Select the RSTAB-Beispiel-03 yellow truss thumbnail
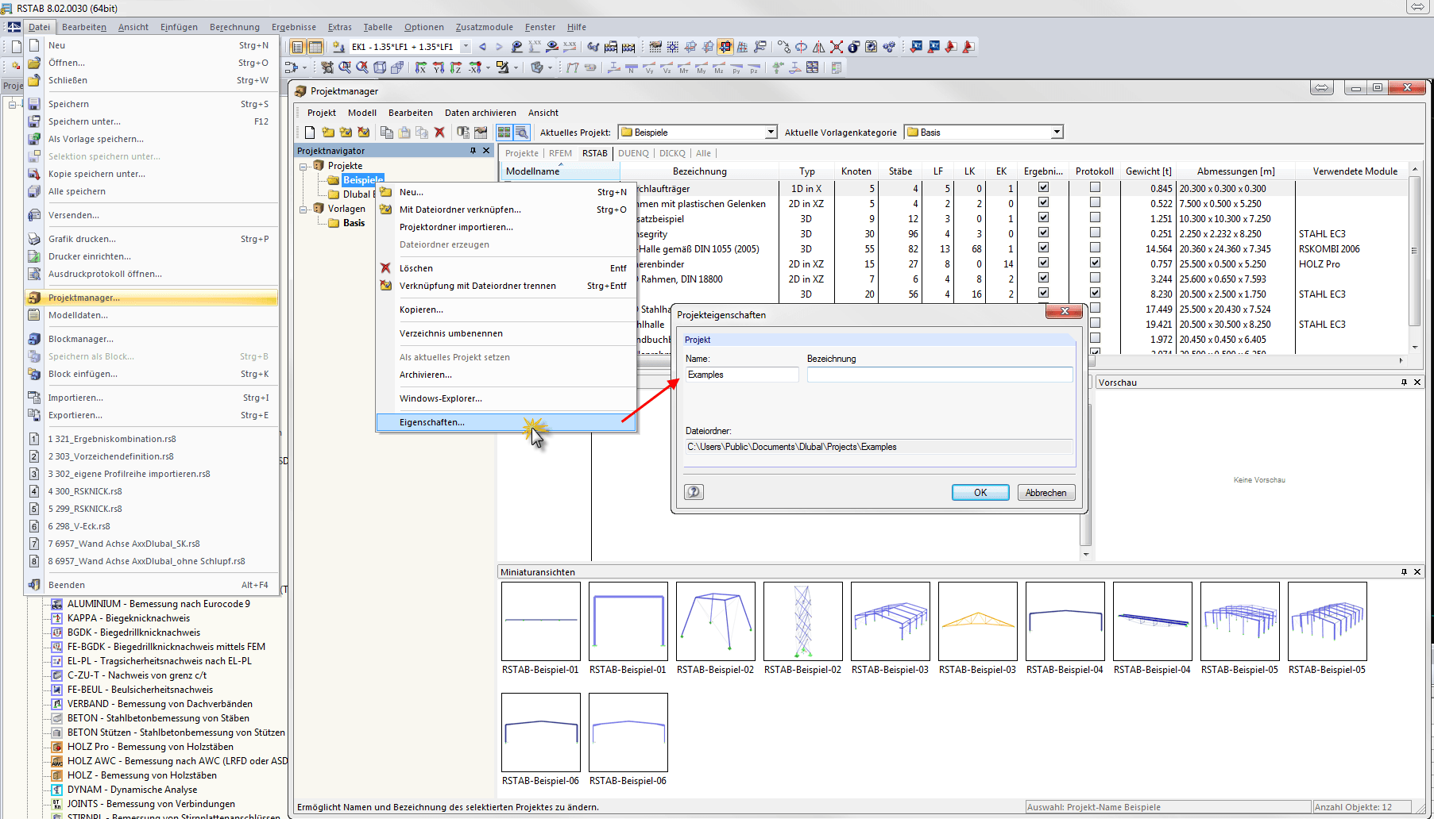The height and width of the screenshot is (819, 1434). tap(977, 621)
